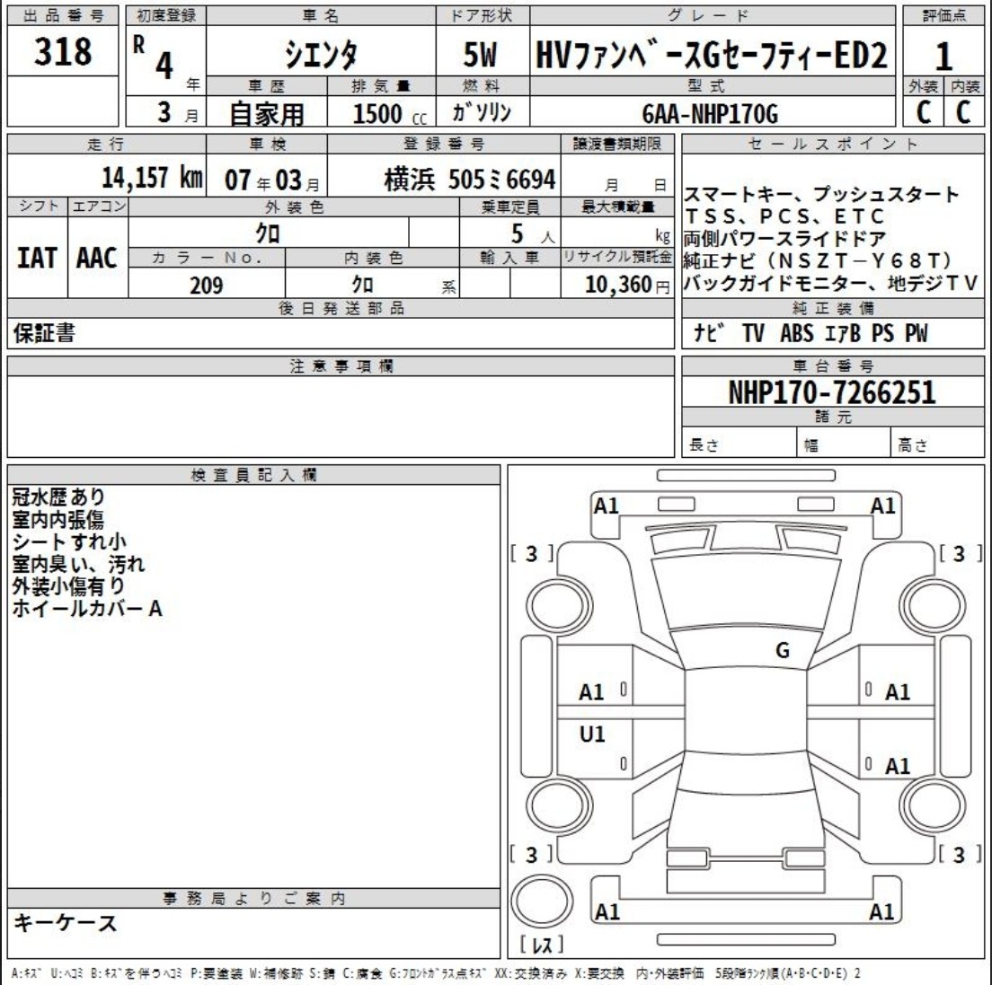Click the lot number 318

[63, 51]
